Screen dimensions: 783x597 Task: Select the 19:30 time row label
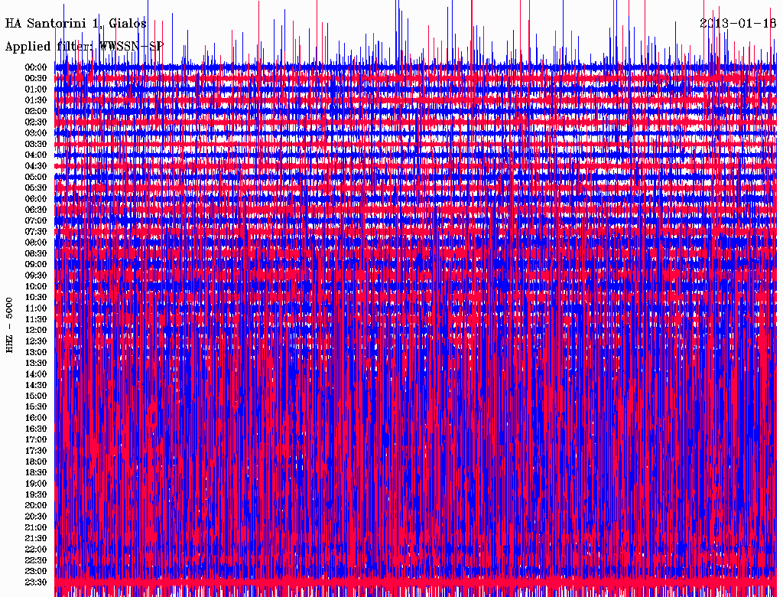pos(36,495)
